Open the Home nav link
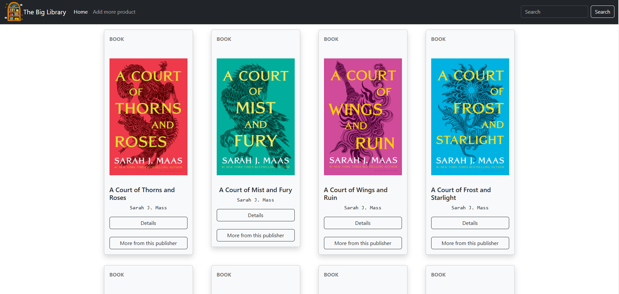The image size is (619, 294). coord(81,12)
